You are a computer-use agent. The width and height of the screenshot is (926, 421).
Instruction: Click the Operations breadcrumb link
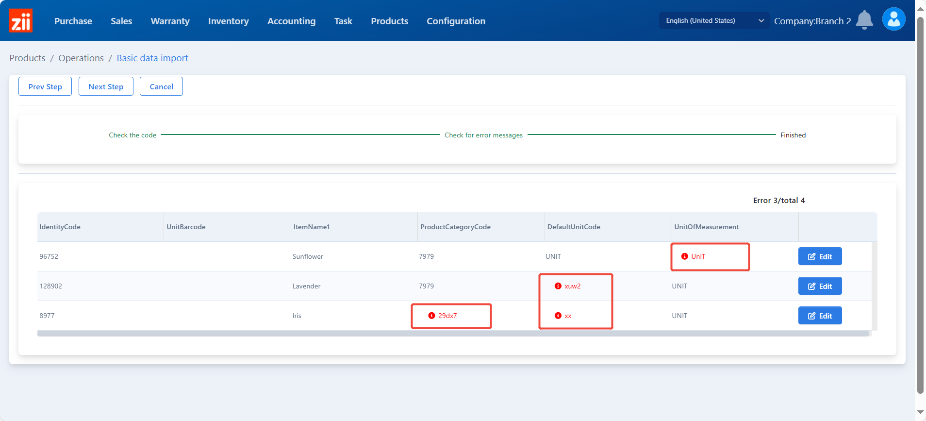pos(81,58)
